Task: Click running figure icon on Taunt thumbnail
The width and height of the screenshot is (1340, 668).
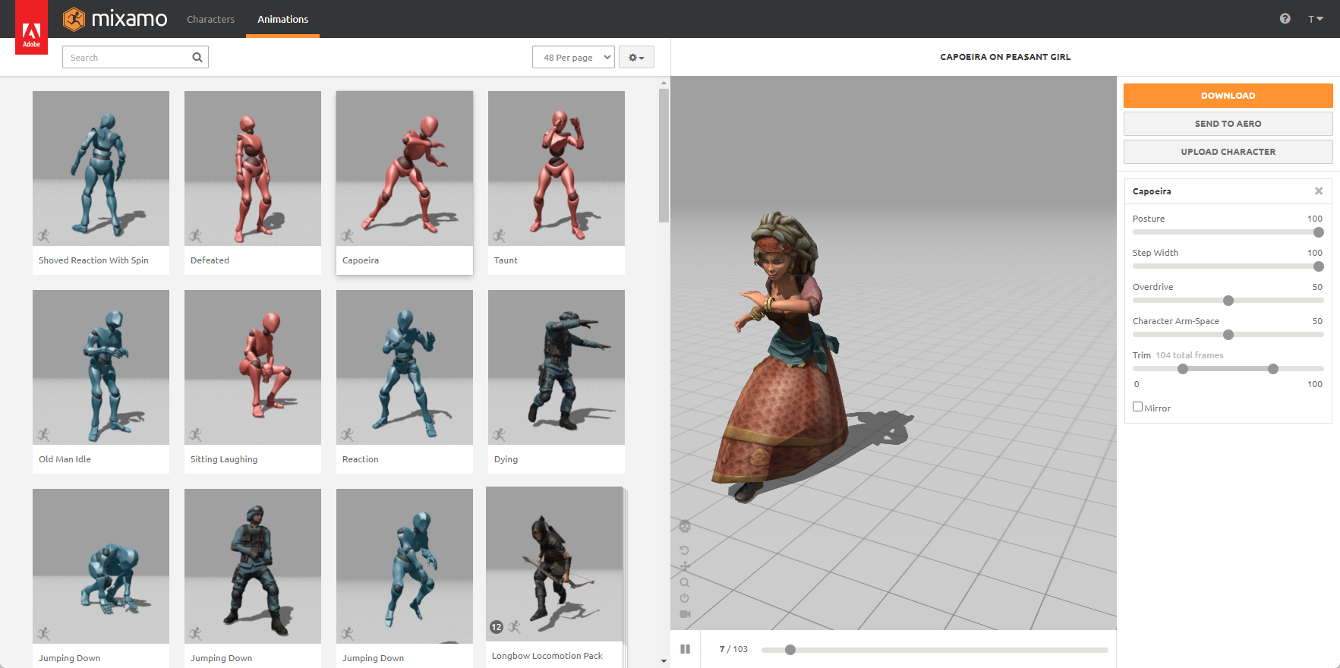Action: (499, 235)
